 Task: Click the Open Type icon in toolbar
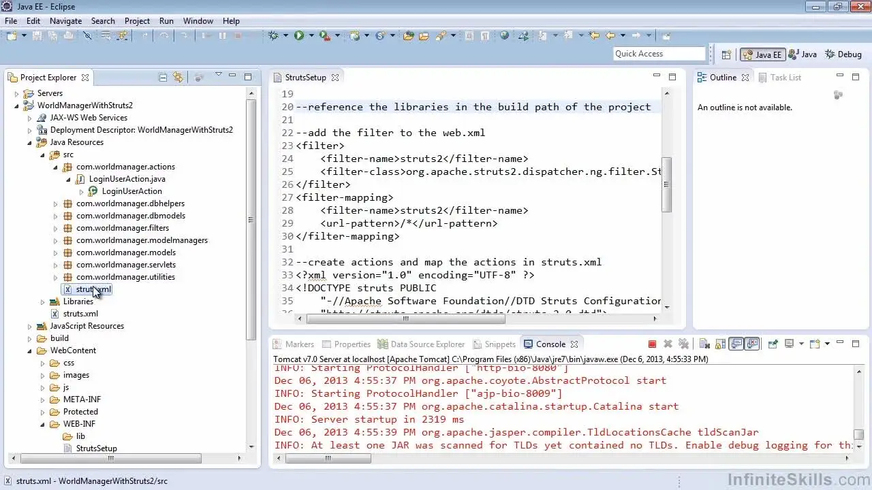click(408, 35)
